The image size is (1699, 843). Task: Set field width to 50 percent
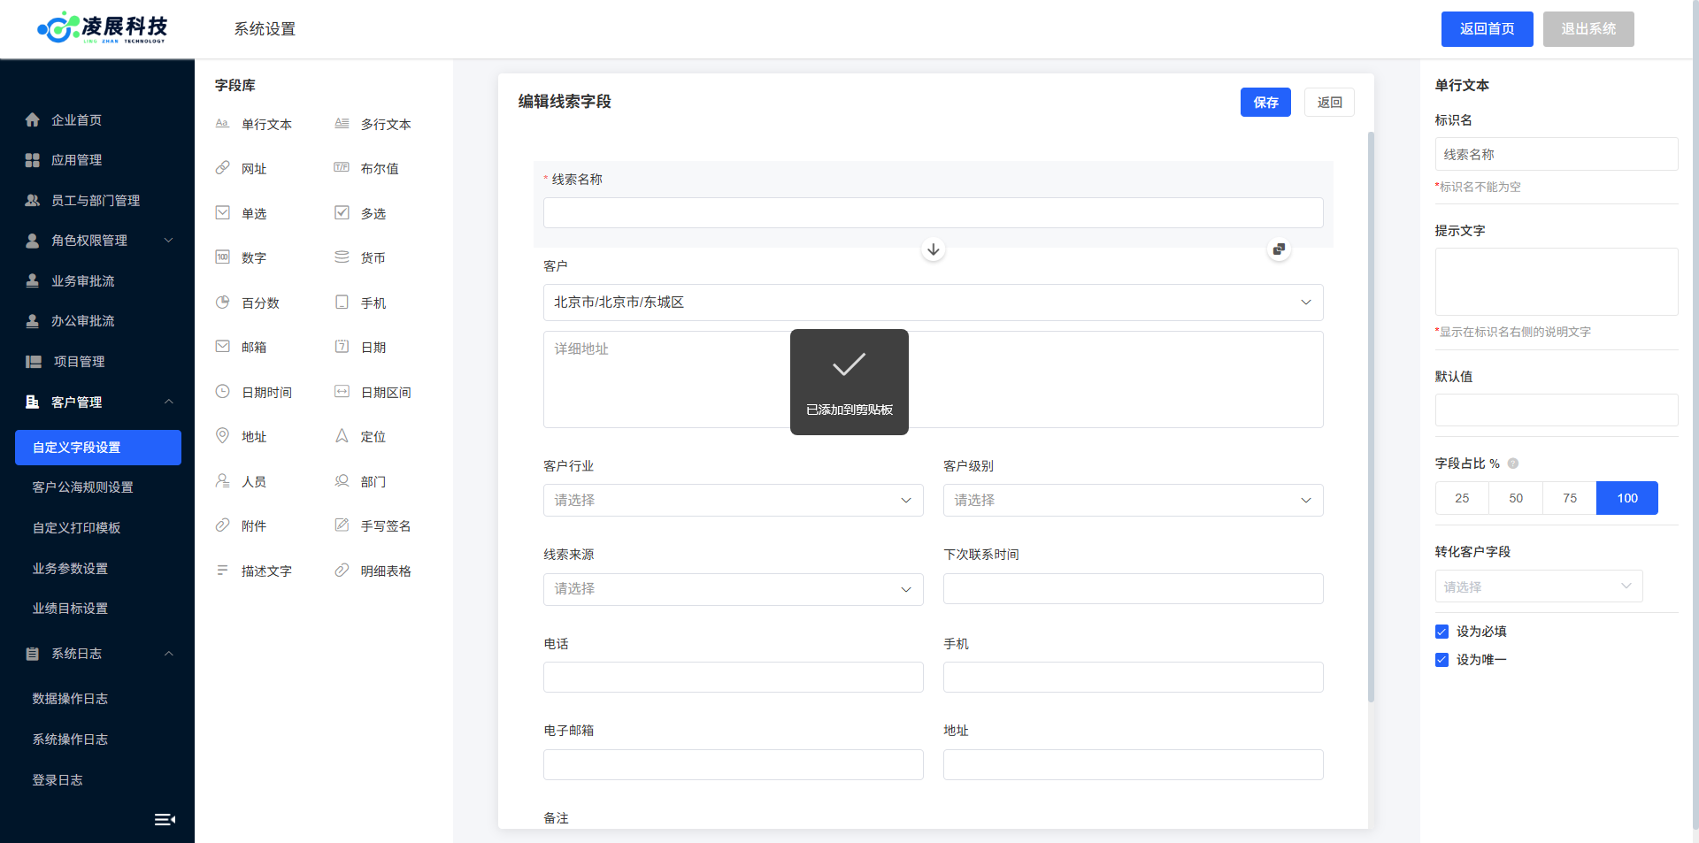point(1516,498)
